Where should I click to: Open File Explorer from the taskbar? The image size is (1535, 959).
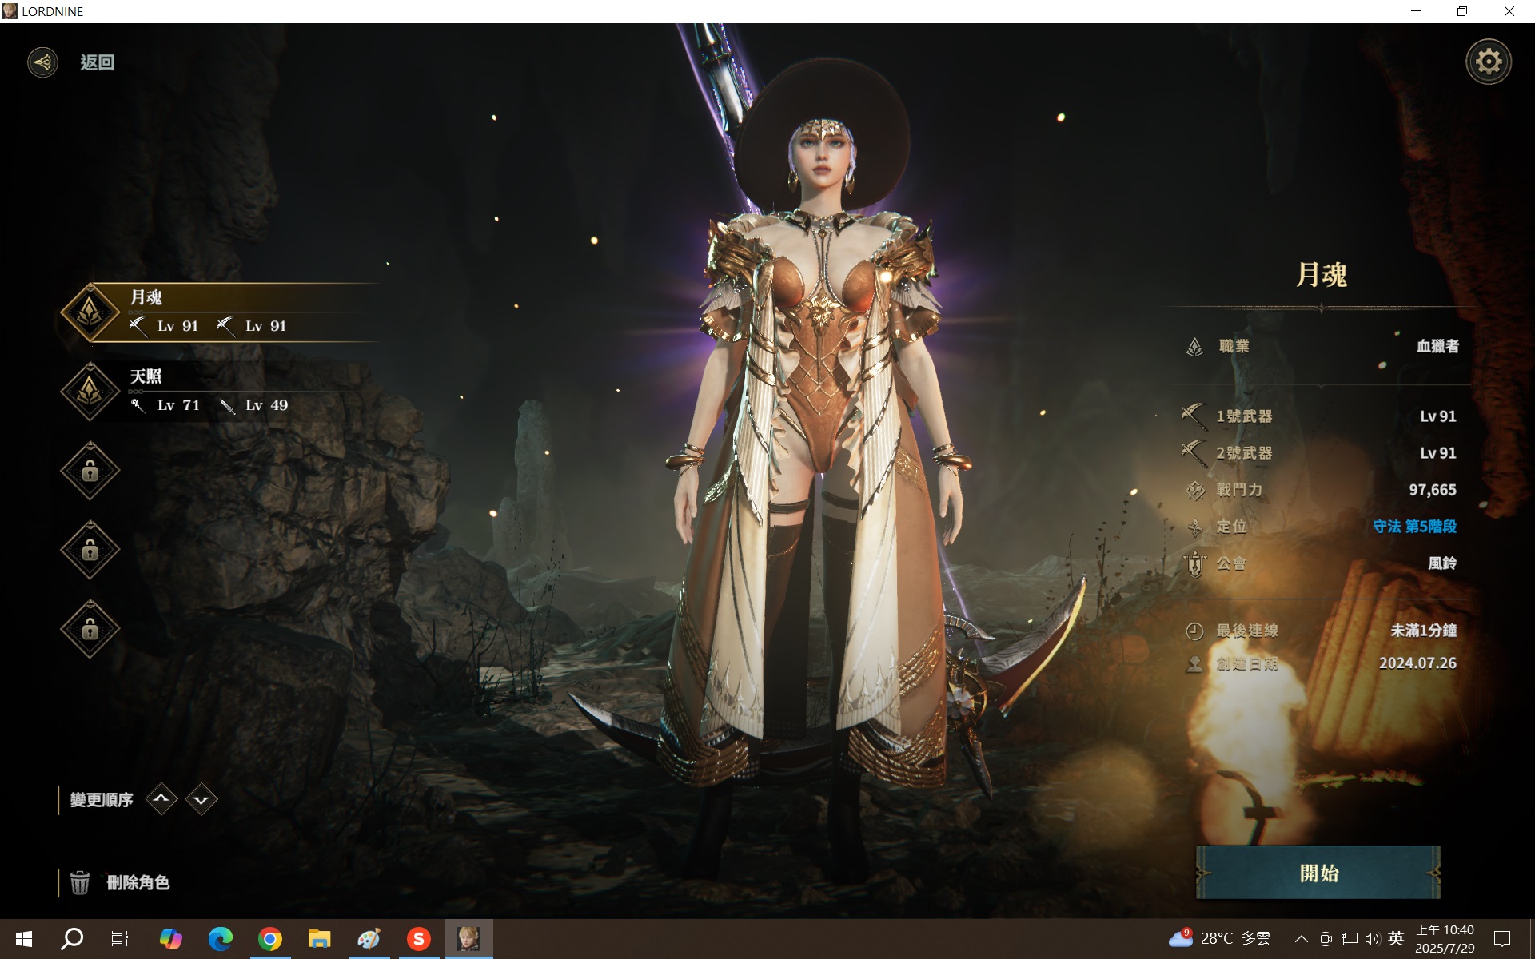point(319,939)
